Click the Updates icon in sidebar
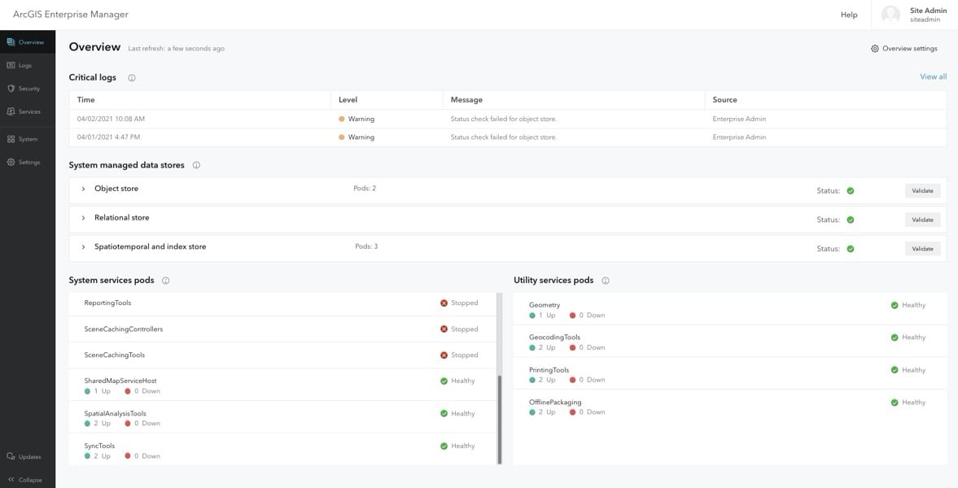Image resolution: width=958 pixels, height=488 pixels. tap(11, 457)
